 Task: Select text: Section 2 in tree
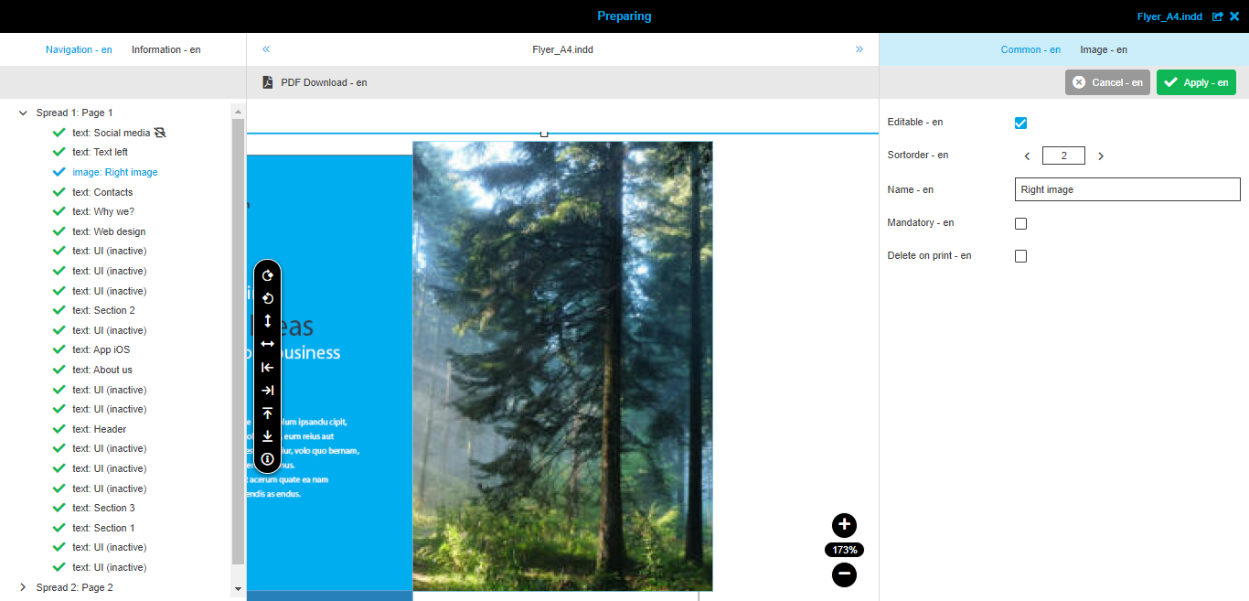click(103, 310)
